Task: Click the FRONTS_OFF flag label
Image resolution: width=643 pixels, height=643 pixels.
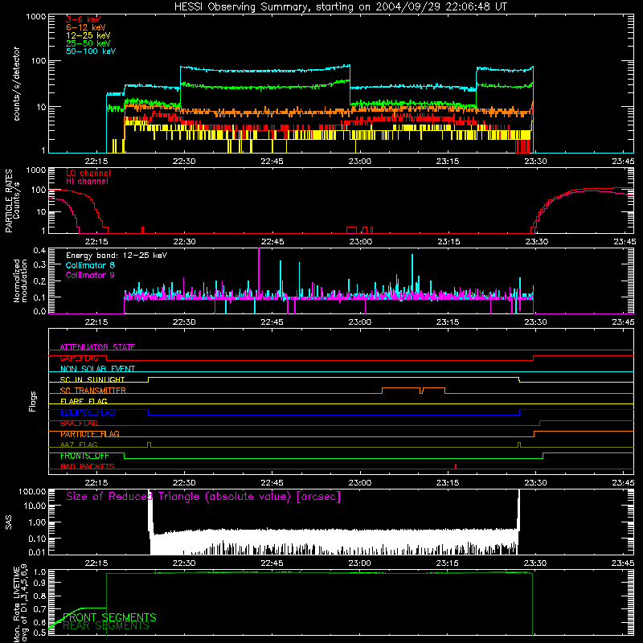Action: pos(84,456)
